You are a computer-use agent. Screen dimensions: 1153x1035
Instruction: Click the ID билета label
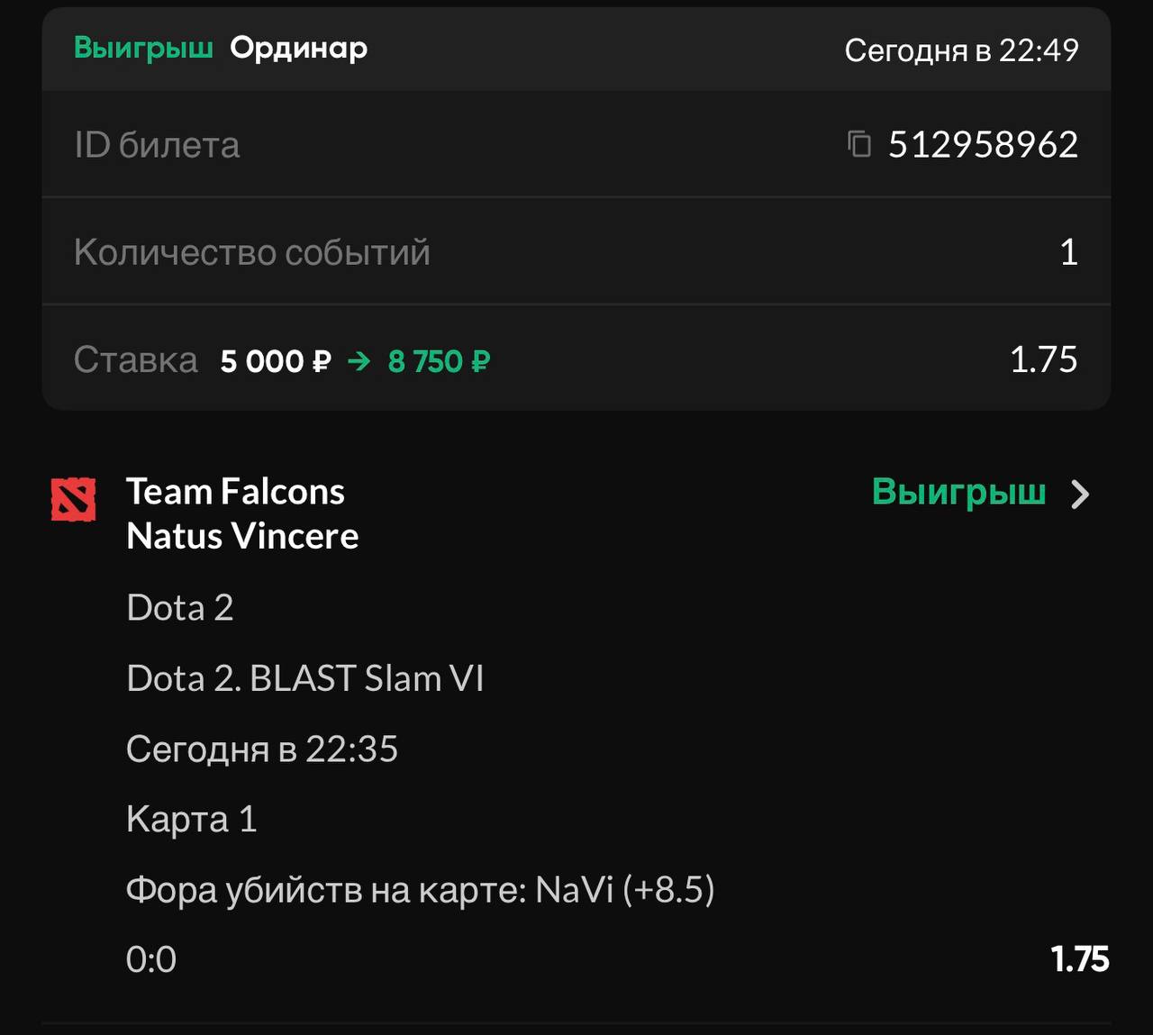pyautogui.click(x=157, y=145)
